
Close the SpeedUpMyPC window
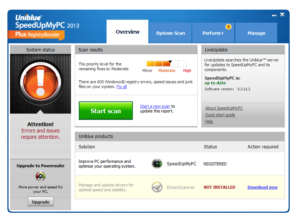tap(282, 14)
